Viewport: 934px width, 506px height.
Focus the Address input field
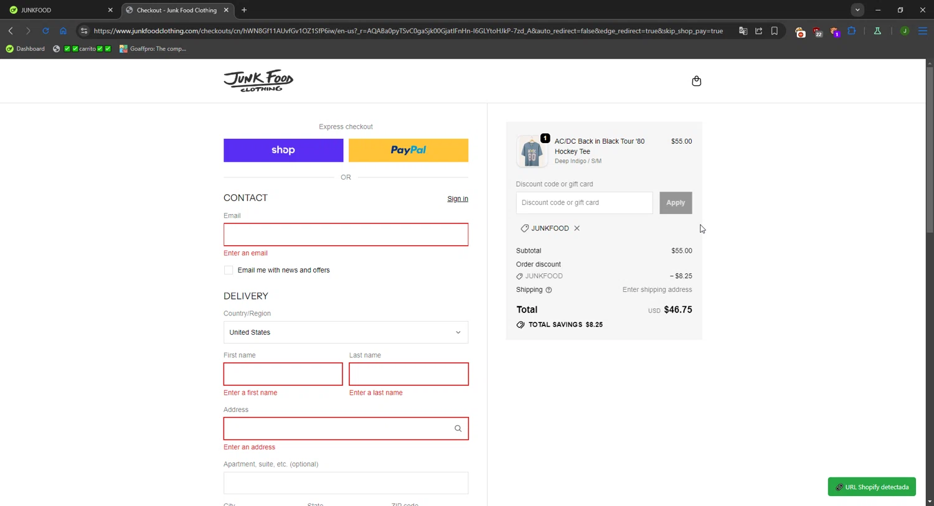coord(346,428)
